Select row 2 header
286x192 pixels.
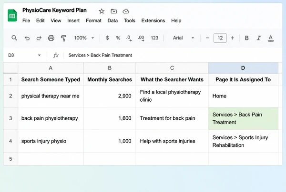tap(10, 96)
